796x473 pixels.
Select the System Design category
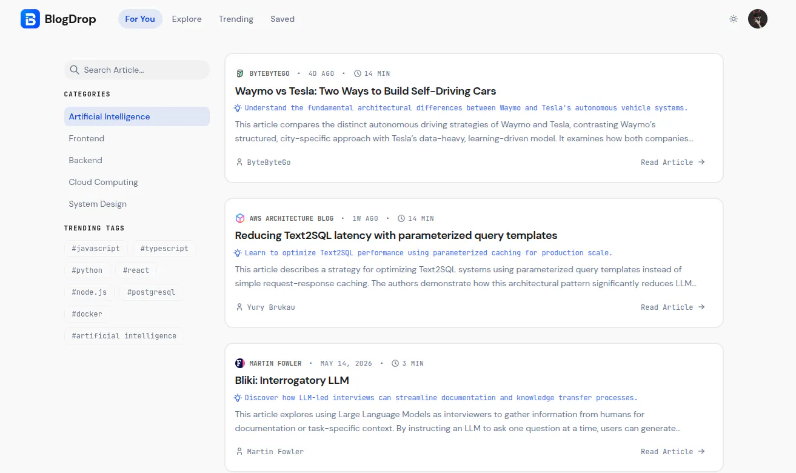click(x=137, y=204)
